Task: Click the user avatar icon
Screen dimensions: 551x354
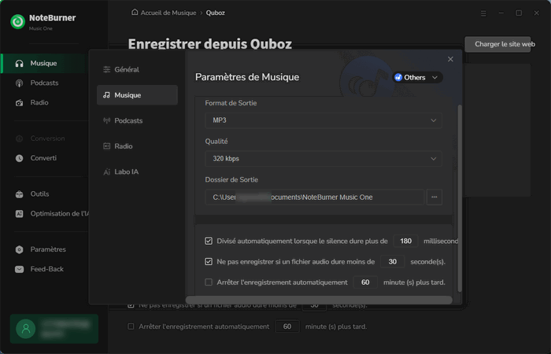Action: point(26,329)
